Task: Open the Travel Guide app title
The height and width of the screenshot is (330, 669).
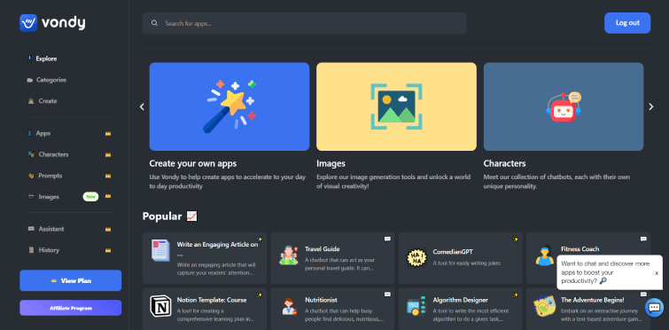Action: coord(323,249)
